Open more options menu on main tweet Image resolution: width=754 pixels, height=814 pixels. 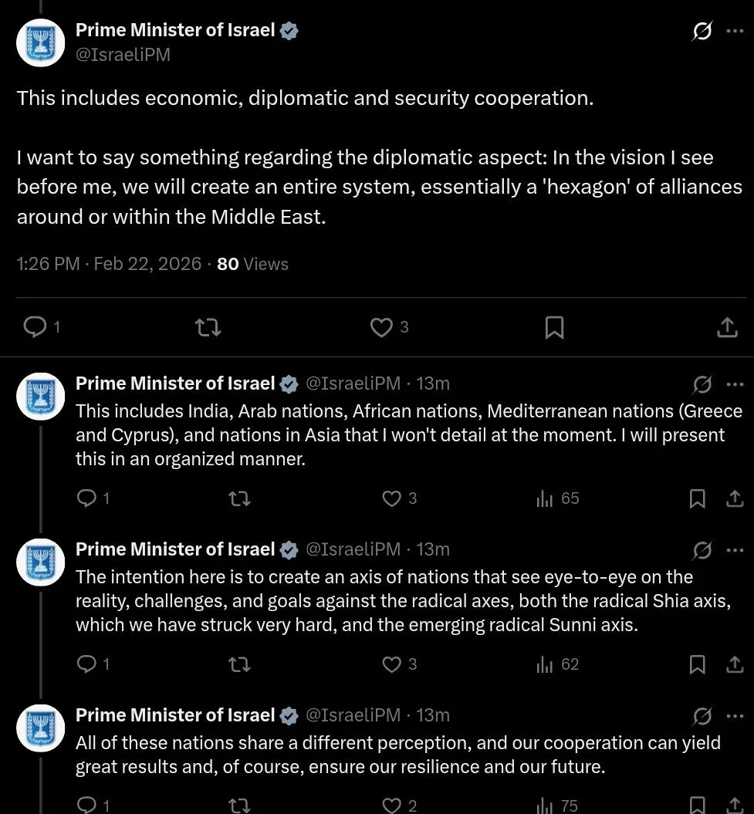(x=735, y=32)
